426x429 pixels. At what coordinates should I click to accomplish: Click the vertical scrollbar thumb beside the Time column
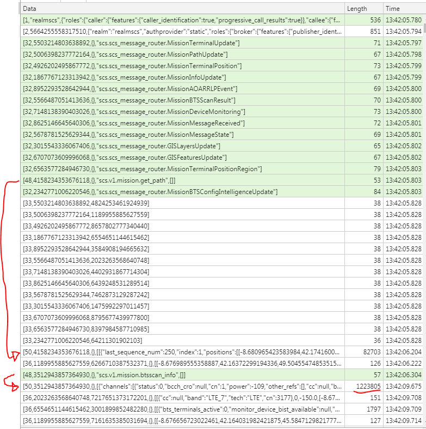pos(424,28)
